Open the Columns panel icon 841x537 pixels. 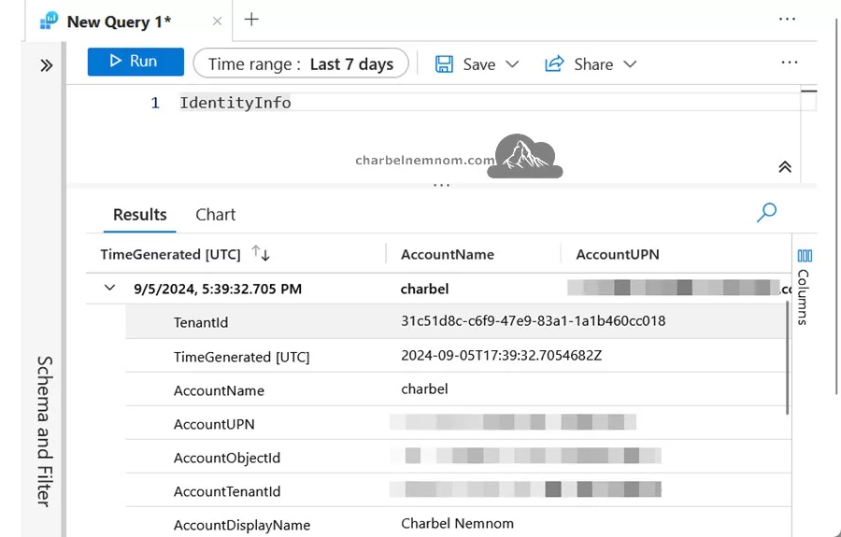click(805, 256)
